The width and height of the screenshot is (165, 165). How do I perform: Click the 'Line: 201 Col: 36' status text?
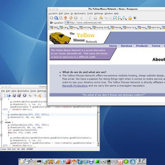[x=10, y=149]
